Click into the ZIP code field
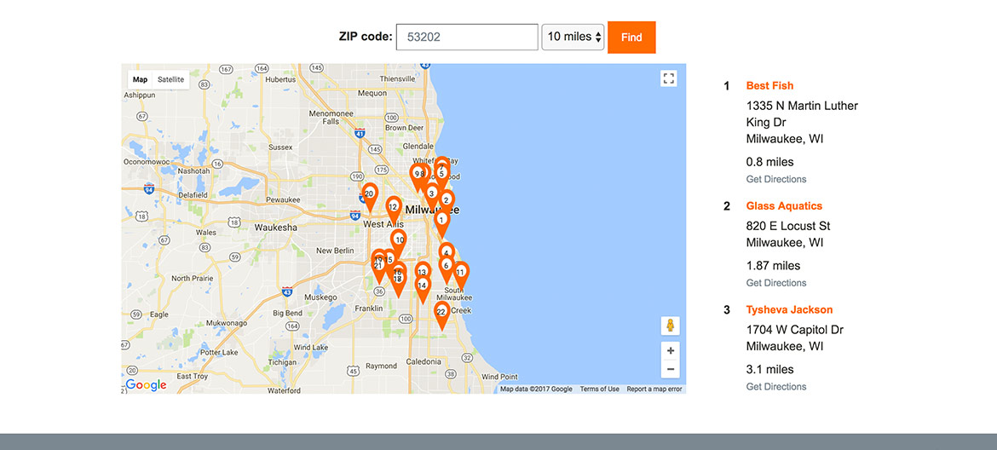 click(466, 37)
